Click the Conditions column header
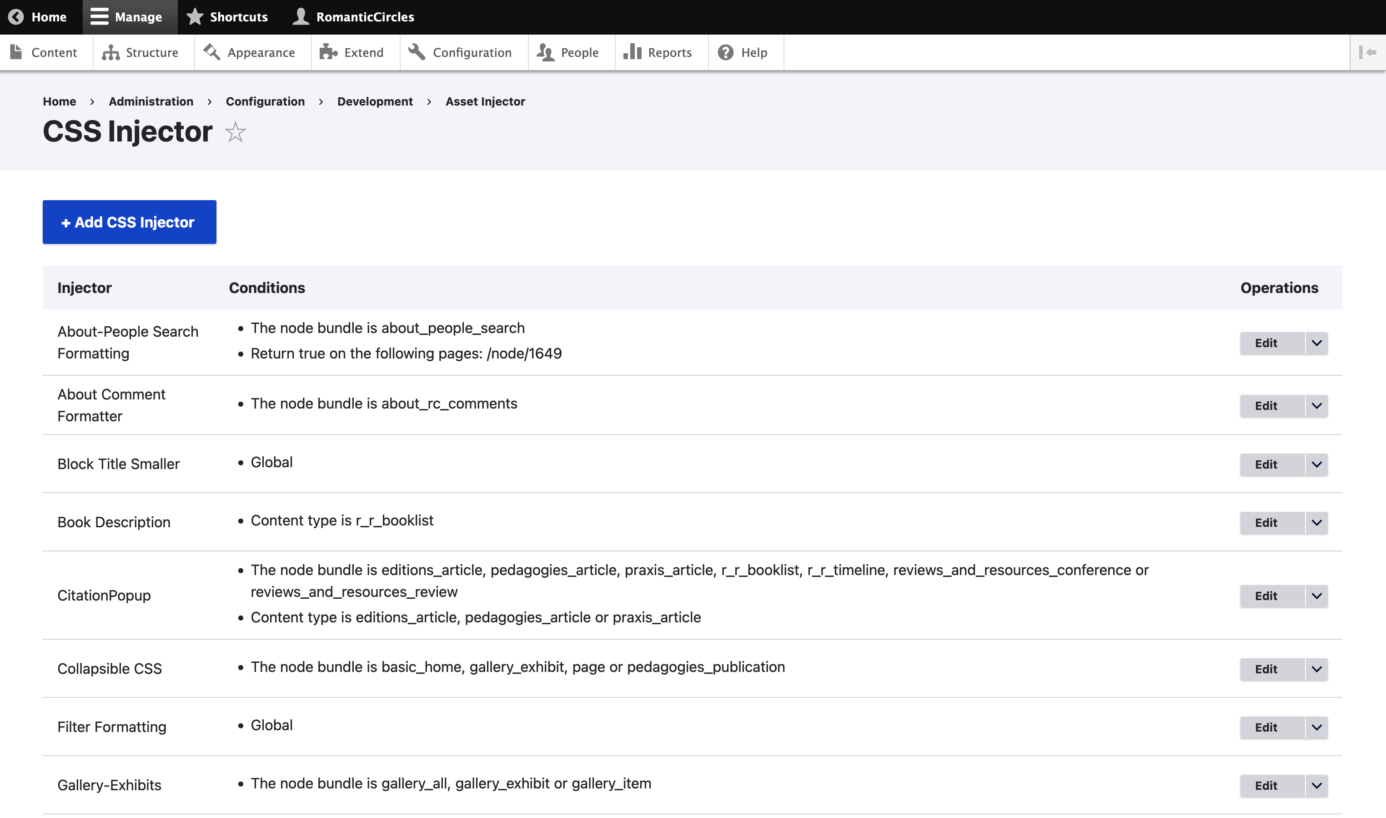1386x818 pixels. 266,288
